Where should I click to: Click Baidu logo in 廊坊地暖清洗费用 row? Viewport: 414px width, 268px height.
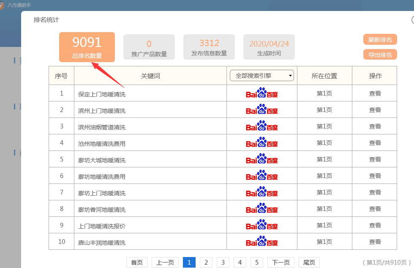point(261,175)
